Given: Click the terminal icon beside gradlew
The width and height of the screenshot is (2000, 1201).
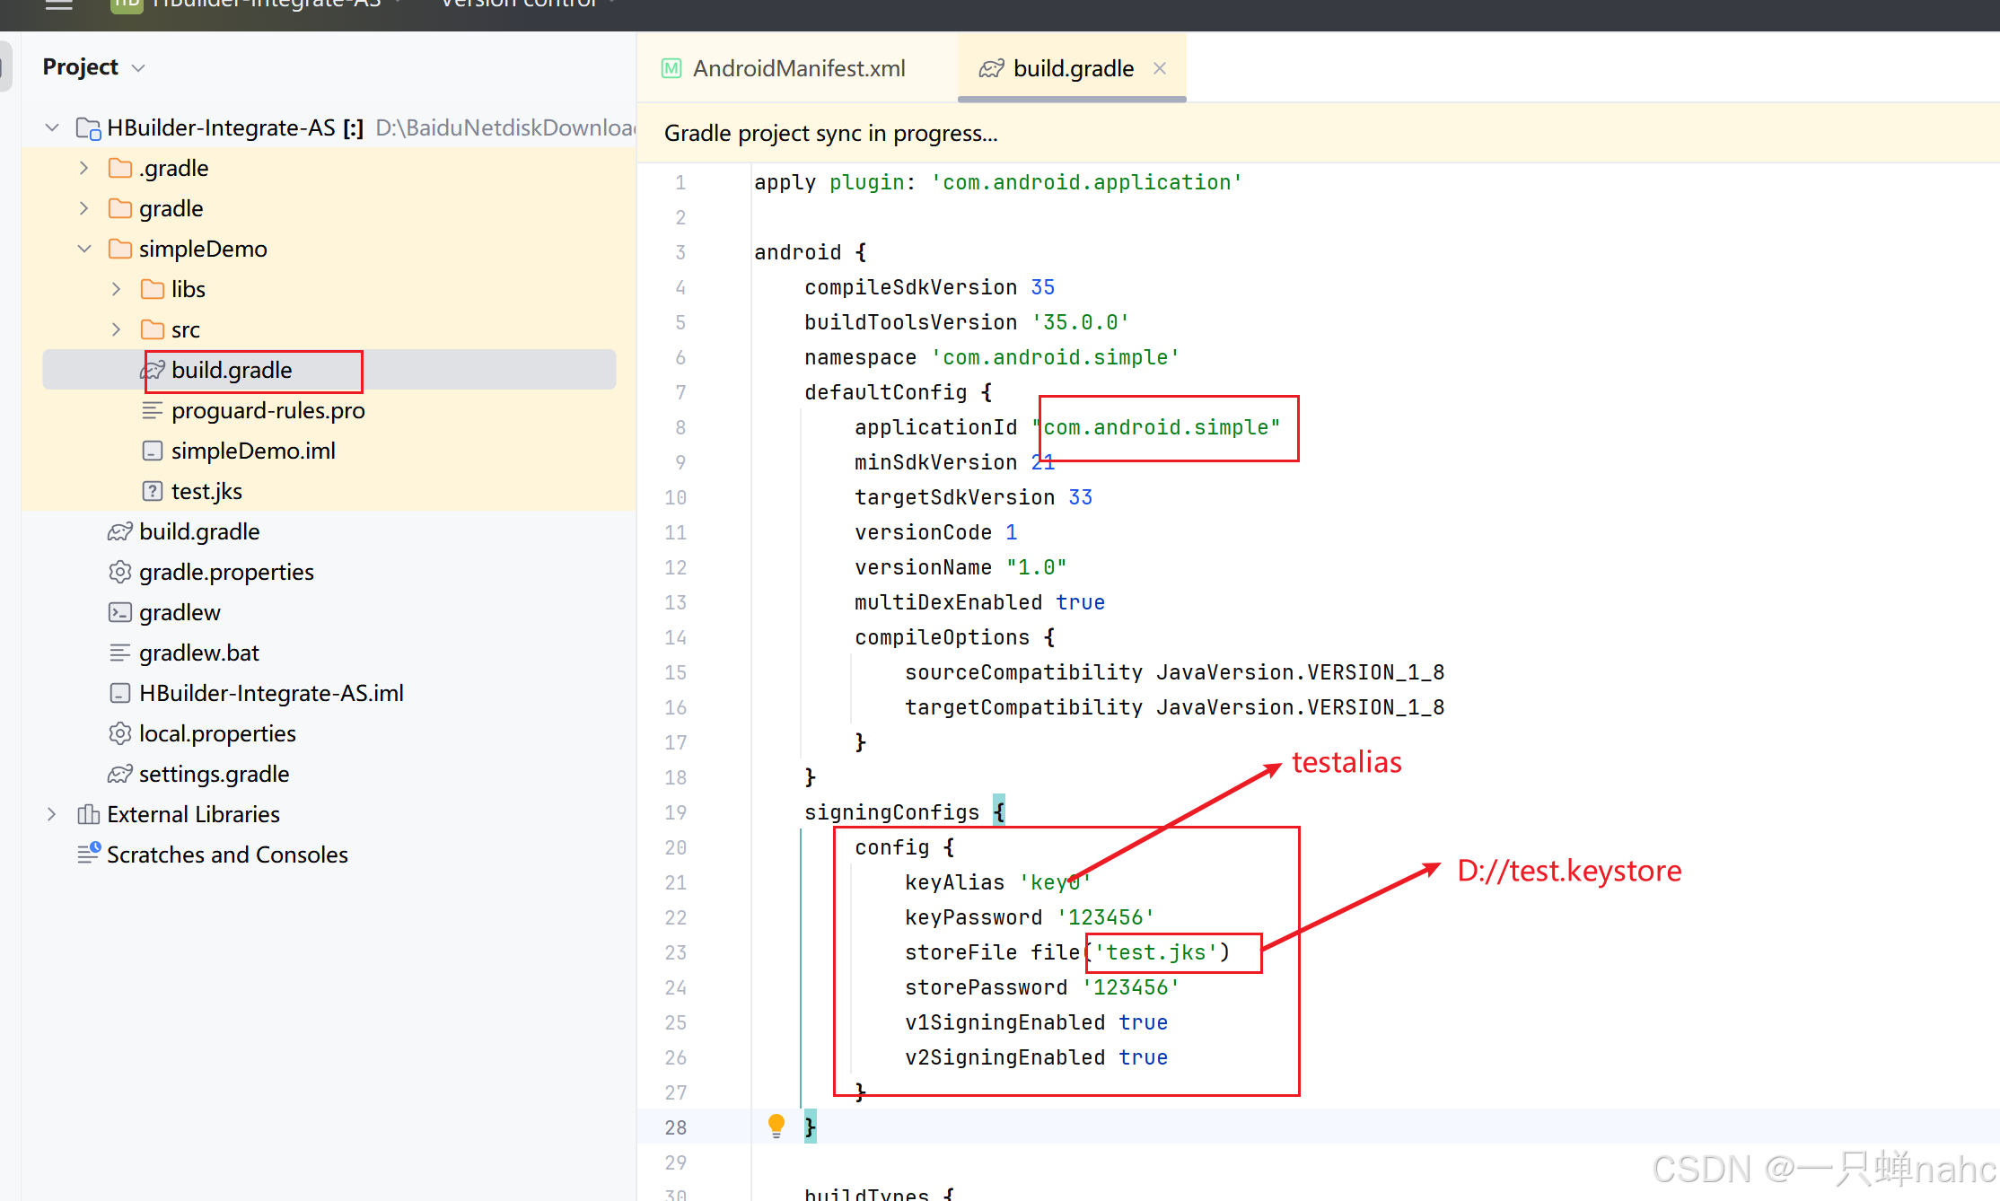Looking at the screenshot, I should click(x=119, y=612).
